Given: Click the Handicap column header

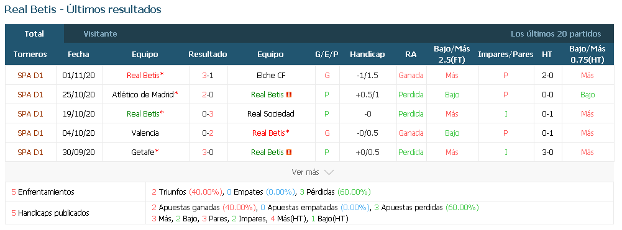Looking at the screenshot, I should point(367,54).
